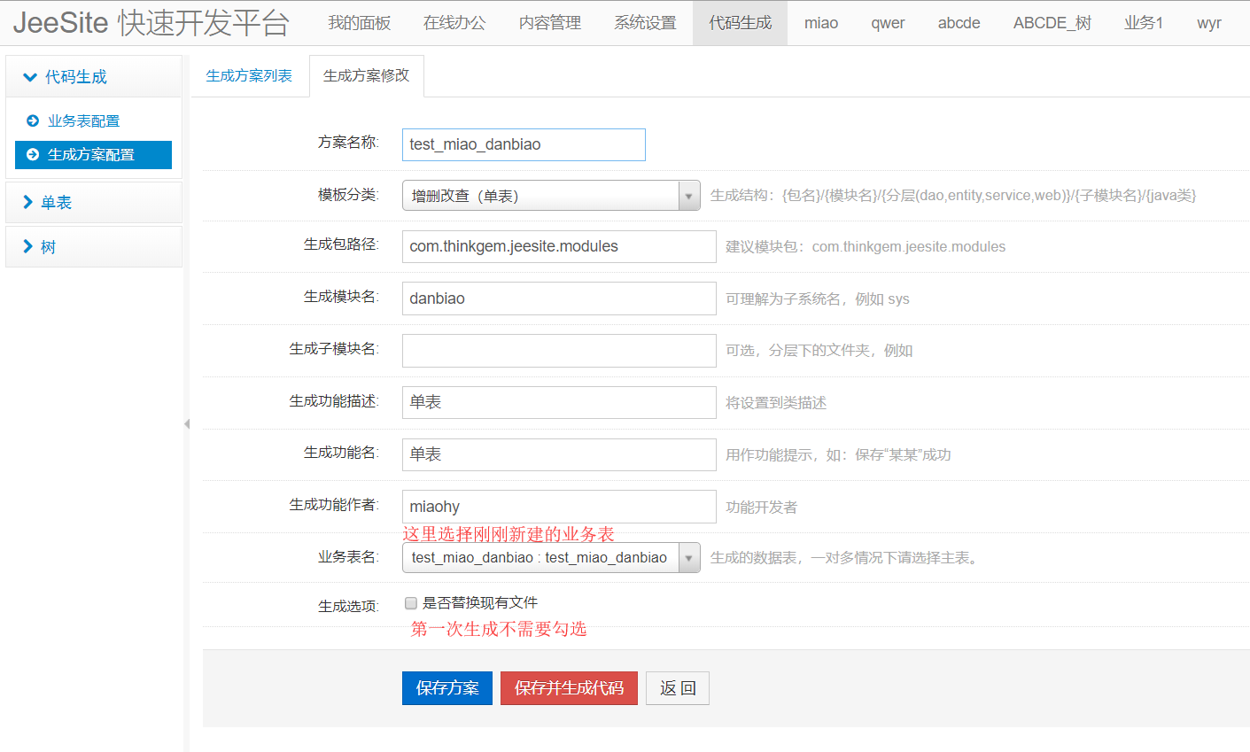Click the 是否替换现有文件 label text

[480, 603]
